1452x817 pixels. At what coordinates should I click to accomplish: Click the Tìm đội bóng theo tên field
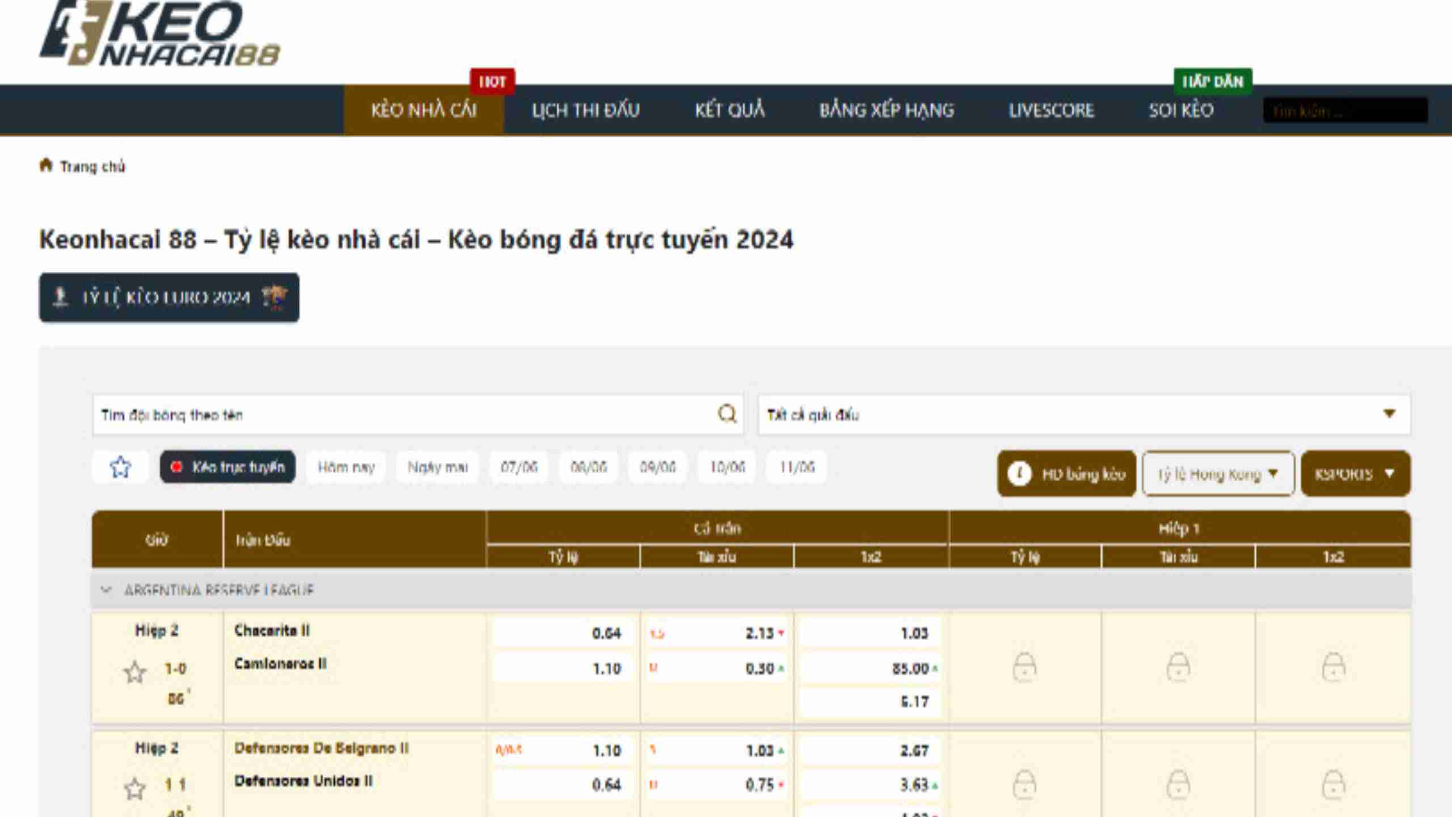[x=418, y=414]
